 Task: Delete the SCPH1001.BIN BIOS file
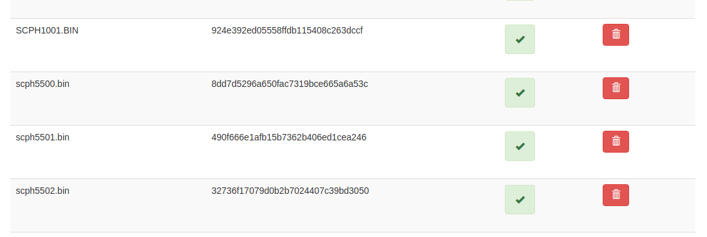coord(616,35)
